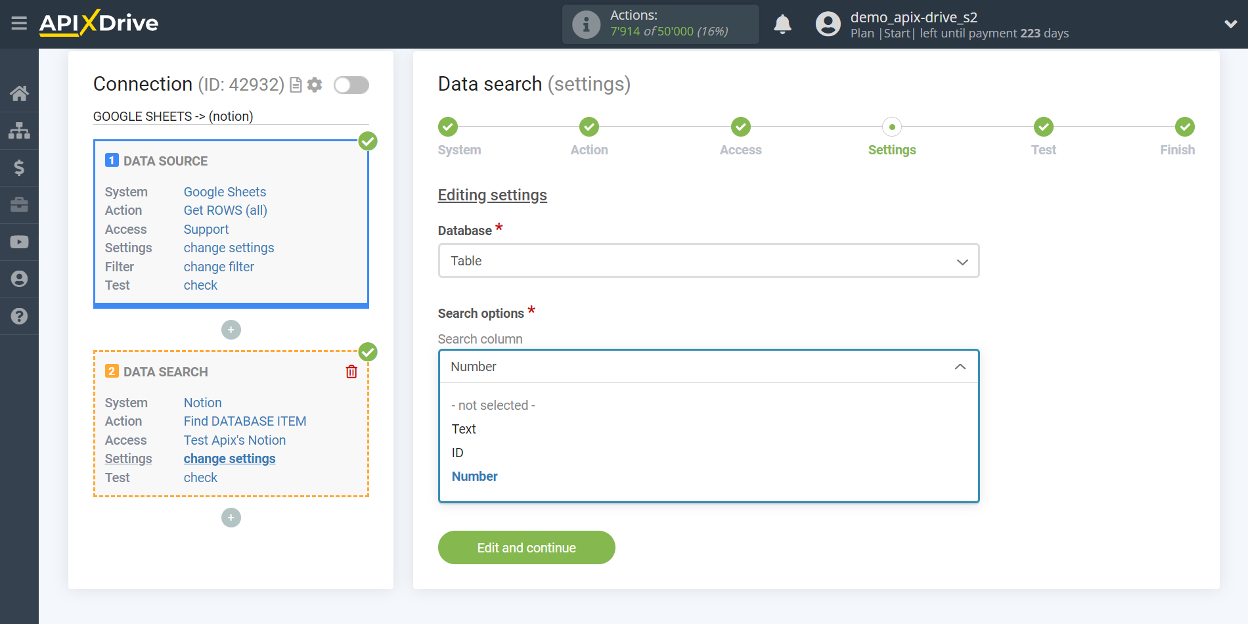Open the home sidebar icon
1248x624 pixels.
19,93
